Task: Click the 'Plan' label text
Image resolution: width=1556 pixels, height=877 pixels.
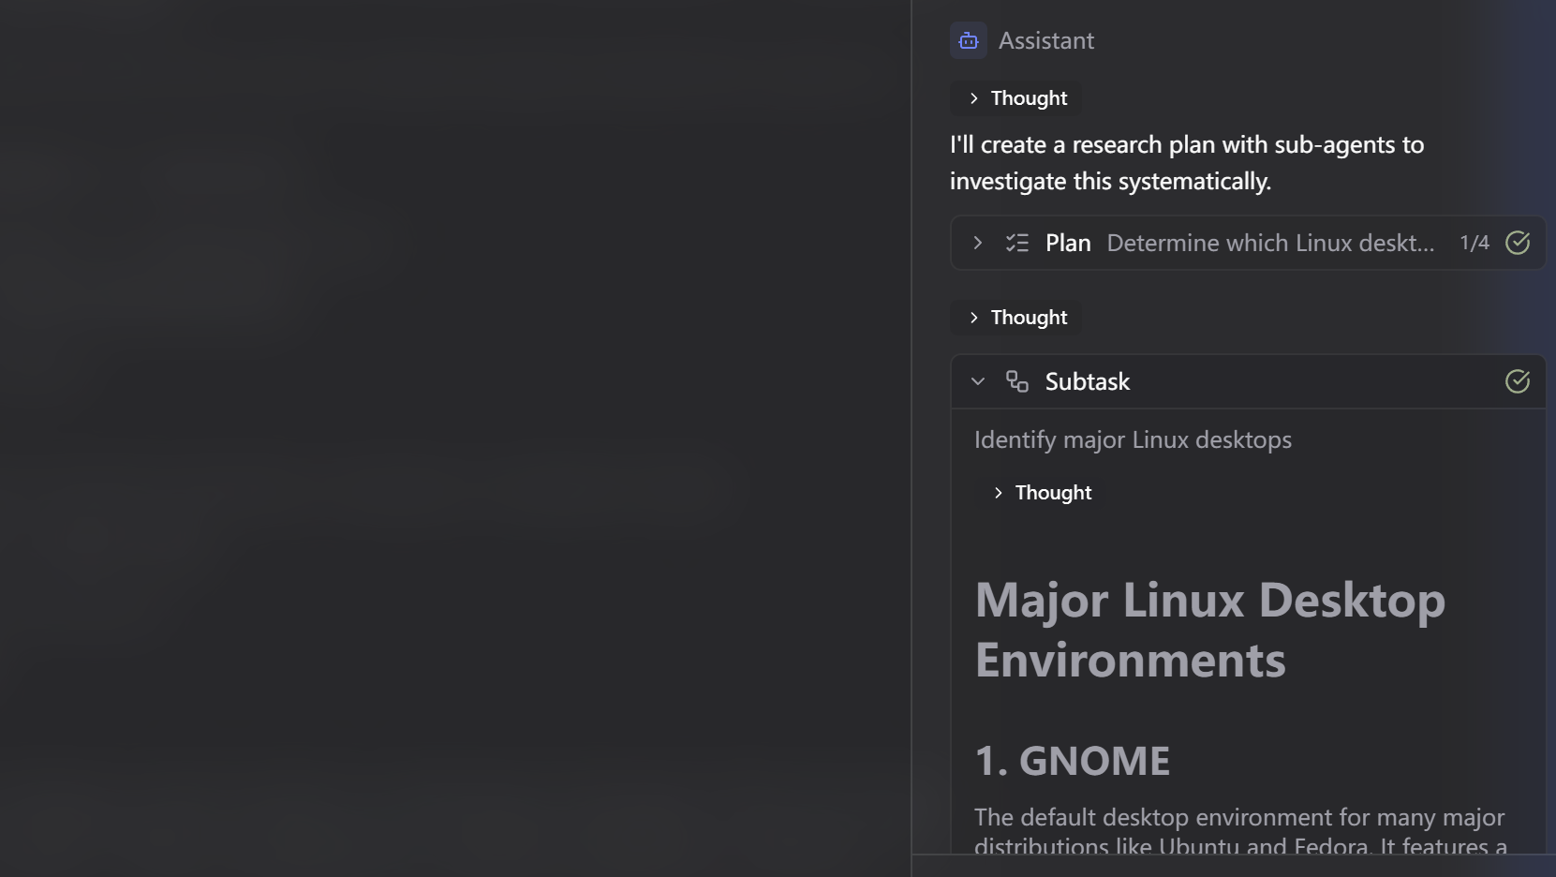Action: pos(1068,244)
